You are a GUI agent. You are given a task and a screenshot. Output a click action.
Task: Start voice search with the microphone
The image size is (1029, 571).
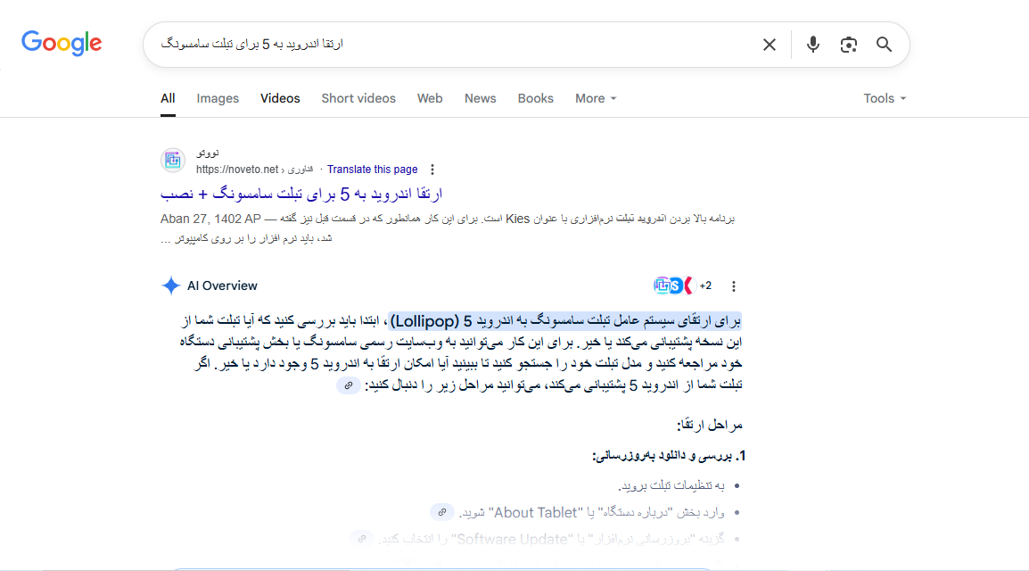tap(812, 45)
